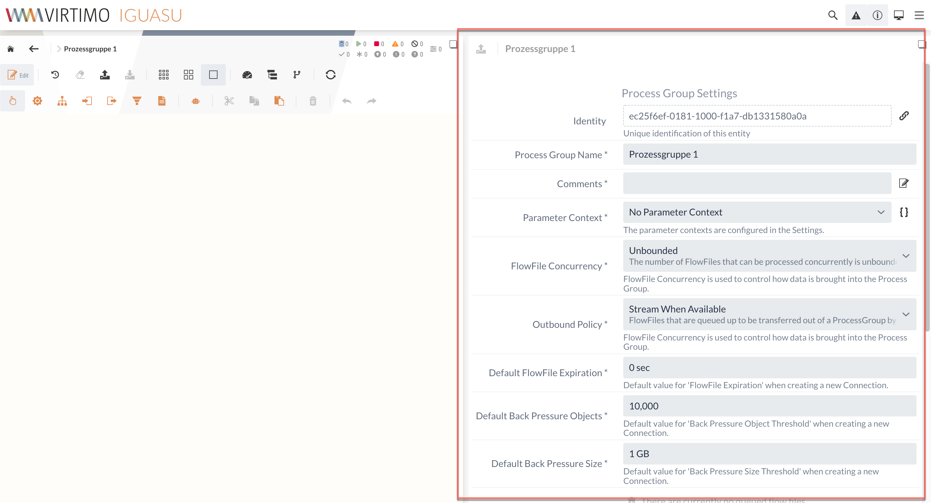Screen dimensions: 931x503
Task: Refresh the canvas with circular arrows
Action: point(330,75)
